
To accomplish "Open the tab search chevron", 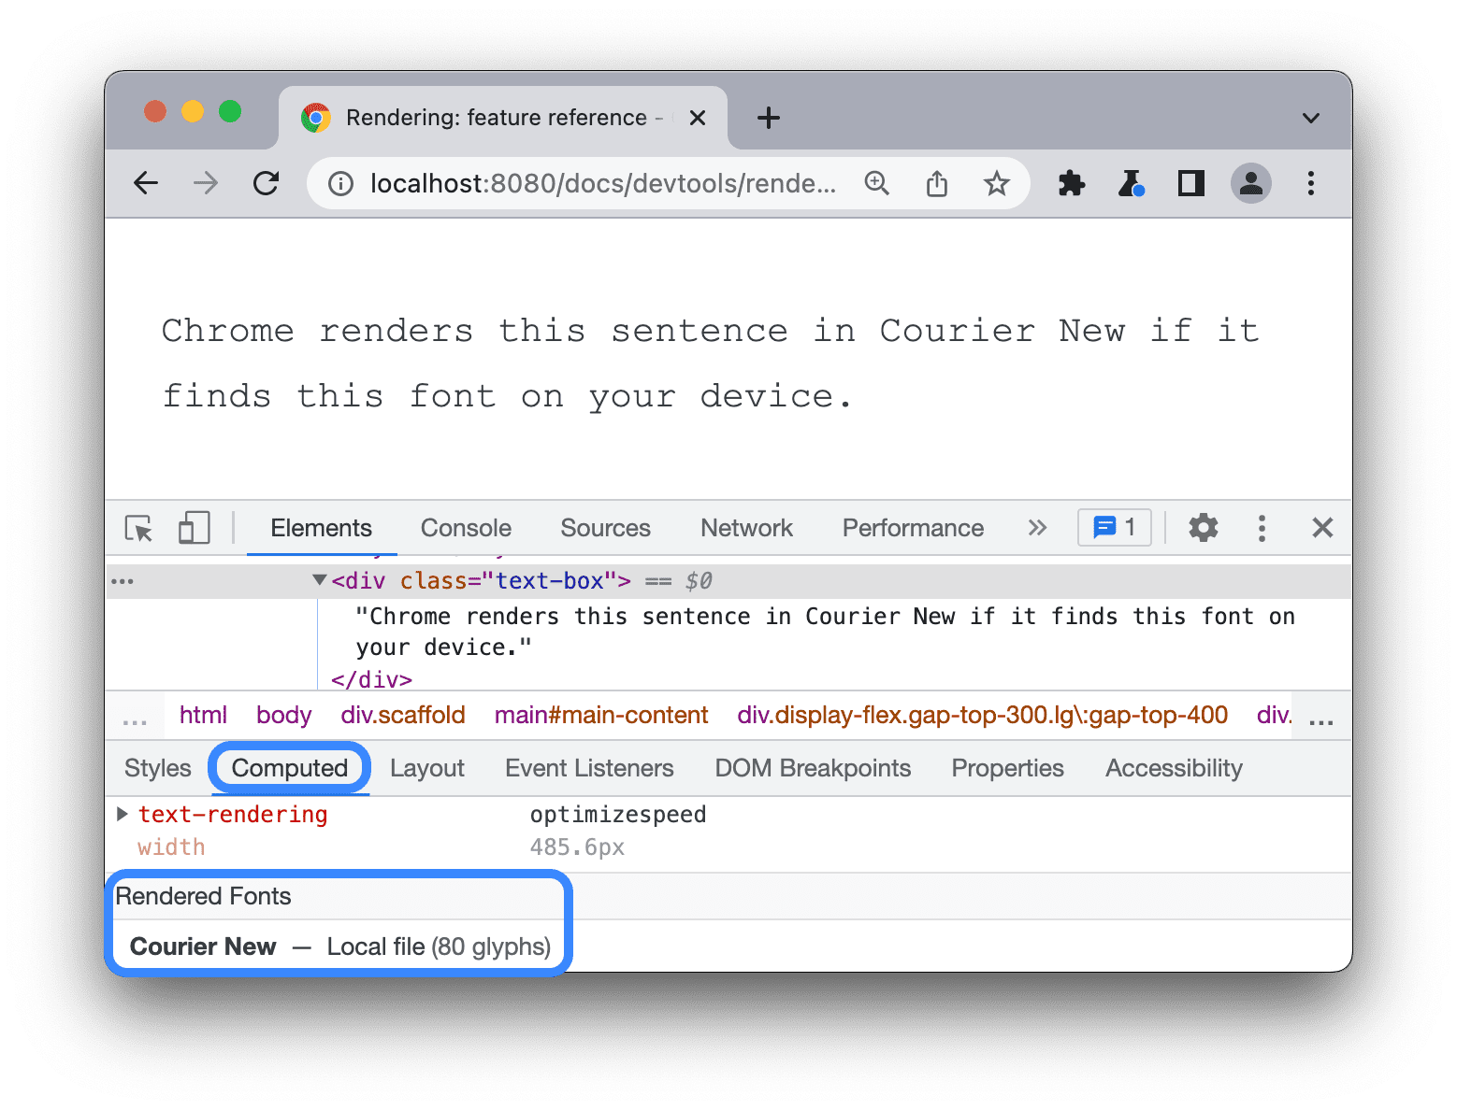I will point(1310,118).
